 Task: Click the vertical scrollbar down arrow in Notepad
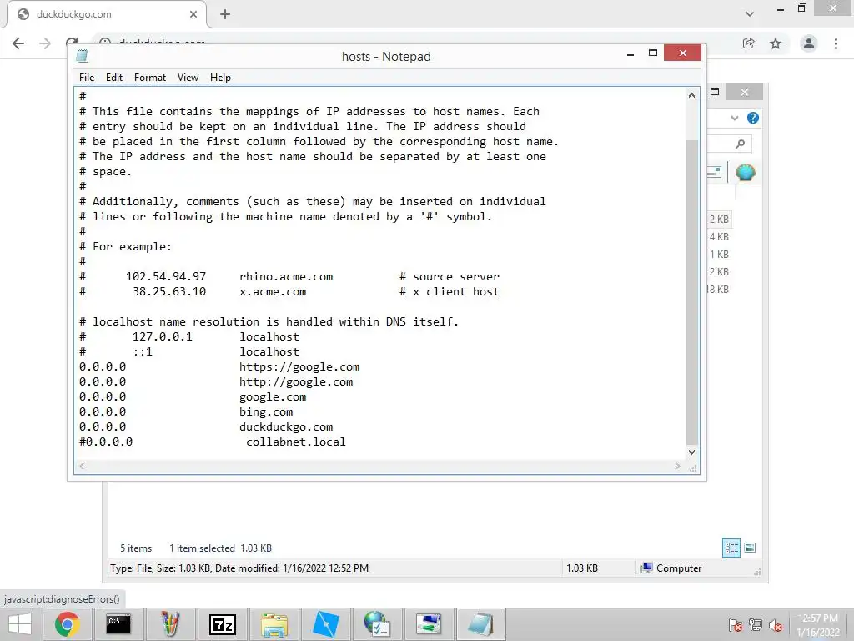pyautogui.click(x=691, y=452)
